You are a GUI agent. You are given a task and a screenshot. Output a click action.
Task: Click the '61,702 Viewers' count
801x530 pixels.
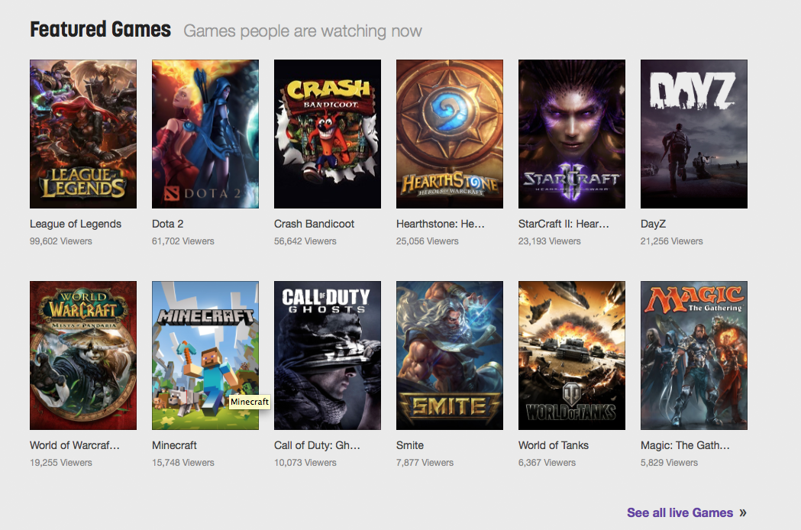(183, 241)
